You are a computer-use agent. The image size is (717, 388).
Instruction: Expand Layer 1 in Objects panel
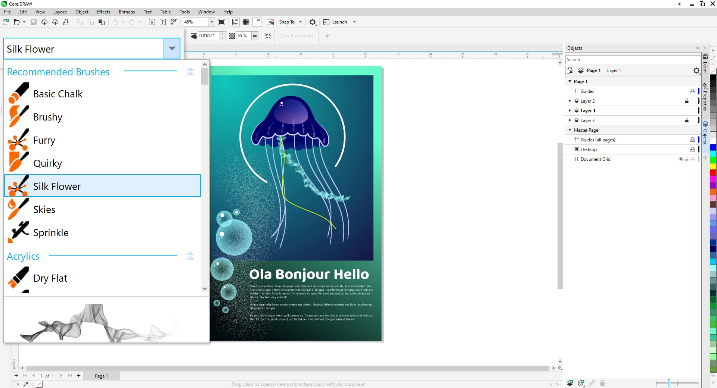click(x=569, y=111)
